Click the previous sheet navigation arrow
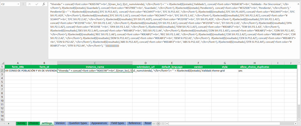This screenshot has width=301, height=126. pyautogui.click(x=4, y=124)
